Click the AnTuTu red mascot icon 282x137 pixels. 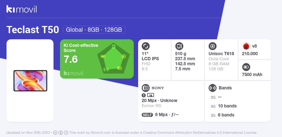pos(246,46)
